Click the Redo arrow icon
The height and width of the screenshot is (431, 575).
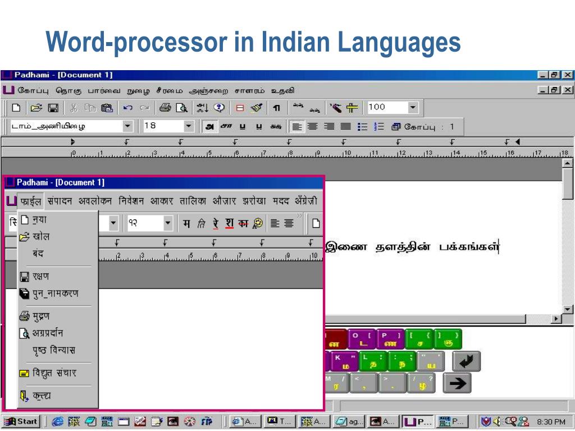pos(145,108)
